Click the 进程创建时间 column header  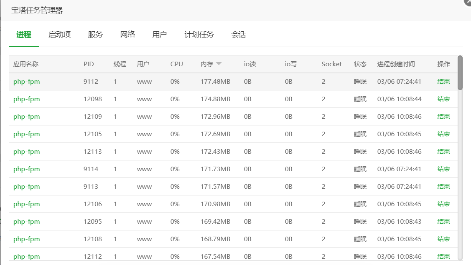[x=396, y=64]
